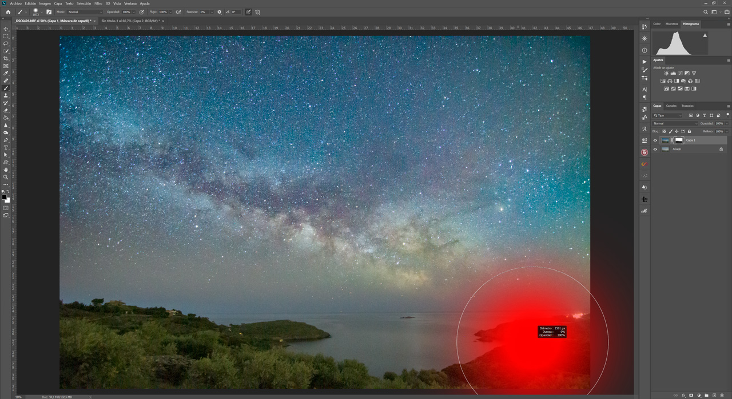Select the Crop tool
This screenshot has width=732, height=399.
[4, 59]
